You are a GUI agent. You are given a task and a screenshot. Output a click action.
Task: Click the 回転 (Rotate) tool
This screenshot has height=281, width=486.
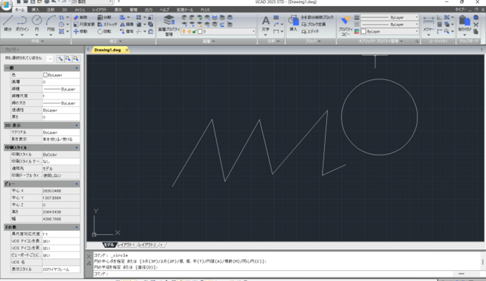(x=104, y=32)
